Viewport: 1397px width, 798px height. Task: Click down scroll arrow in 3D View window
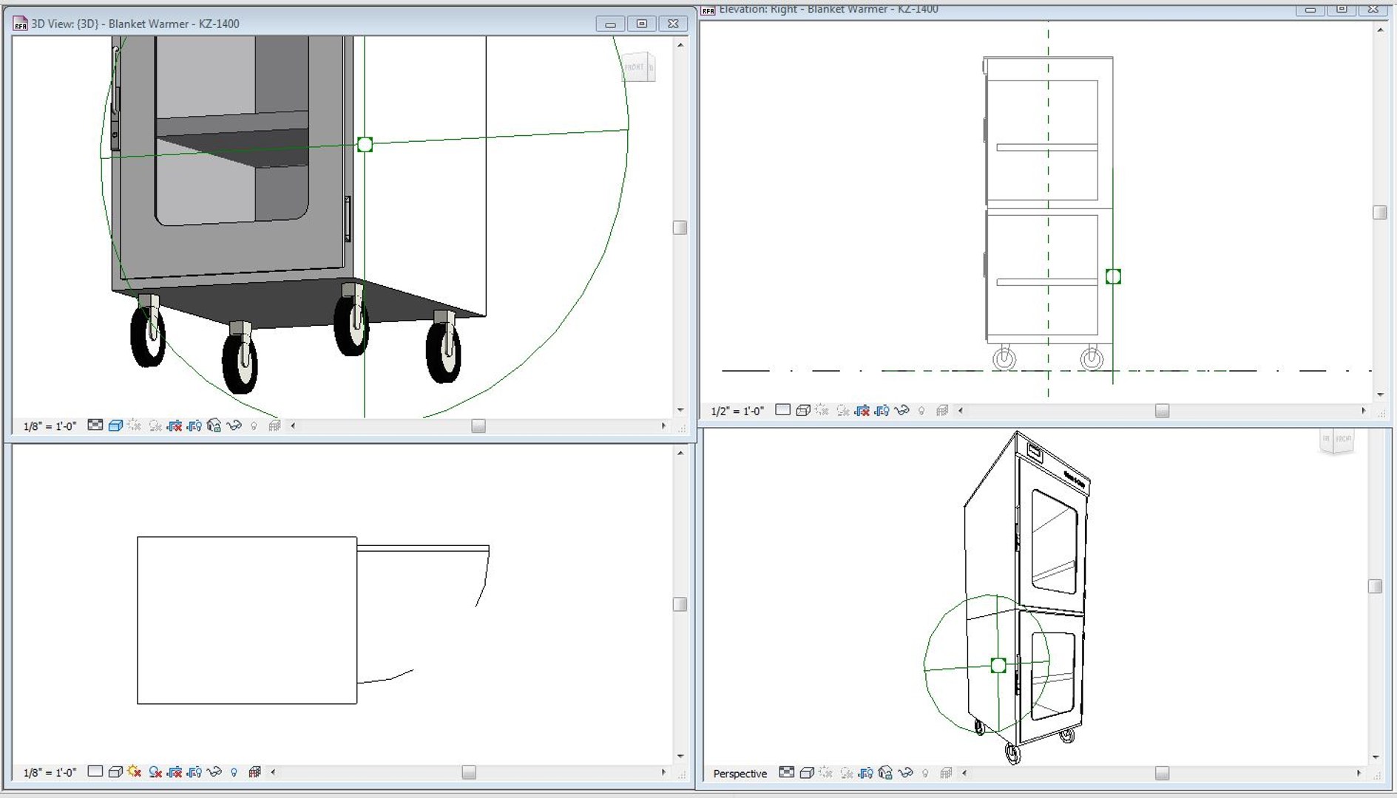[x=680, y=410]
